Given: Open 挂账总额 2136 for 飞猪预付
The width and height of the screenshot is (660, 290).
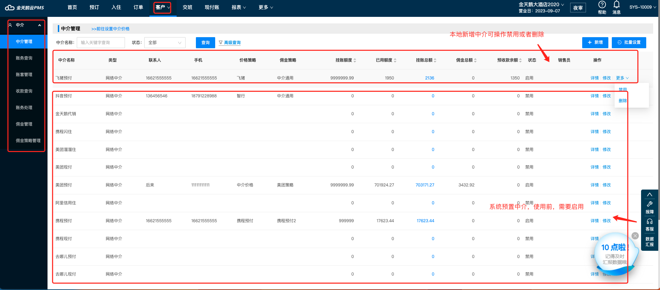Looking at the screenshot, I should click(429, 78).
